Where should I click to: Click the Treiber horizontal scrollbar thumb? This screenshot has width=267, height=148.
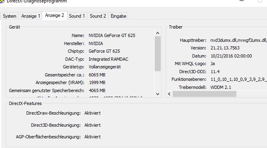pos(204,94)
